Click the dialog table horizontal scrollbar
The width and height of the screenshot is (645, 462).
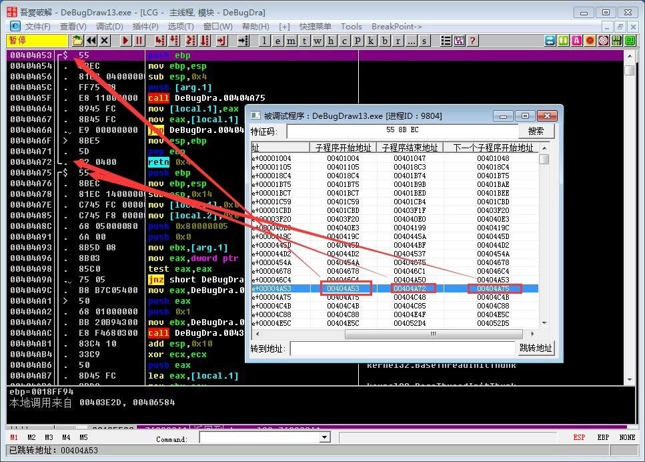coord(395,334)
